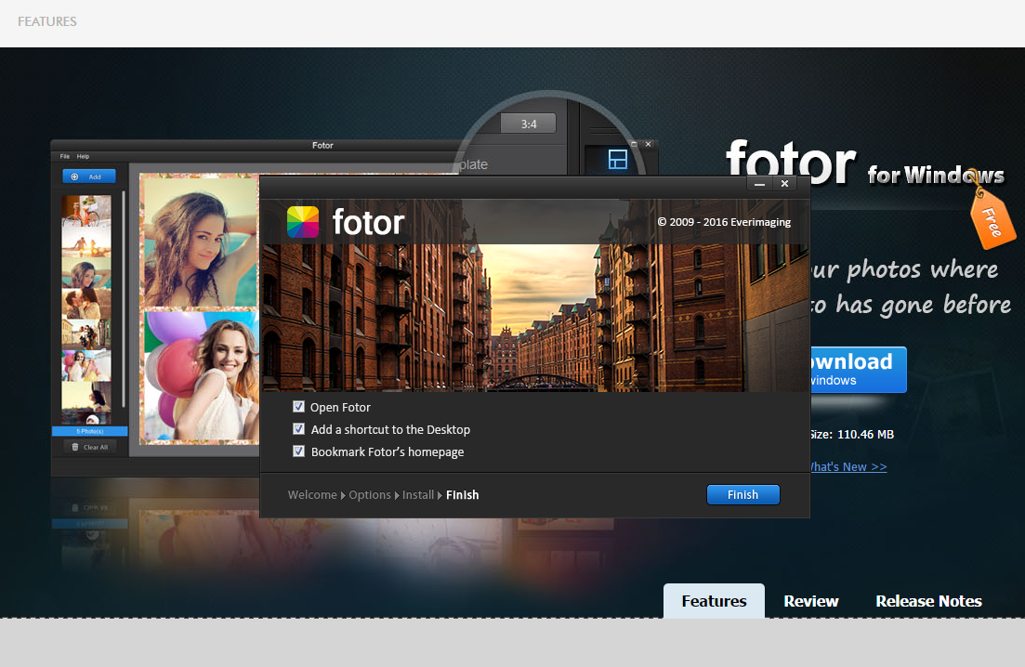Close the Fotor installer dialog
Screen dimensions: 1025x667
pos(784,184)
